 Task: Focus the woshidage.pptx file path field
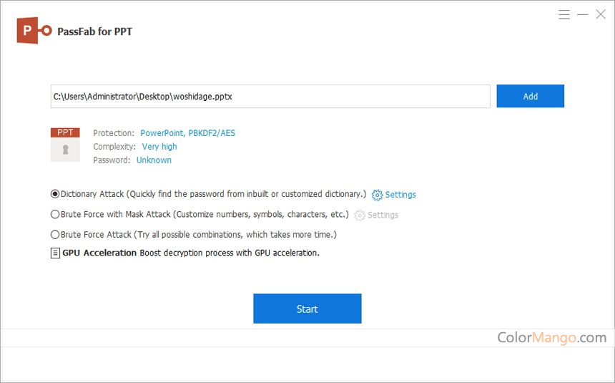point(270,97)
